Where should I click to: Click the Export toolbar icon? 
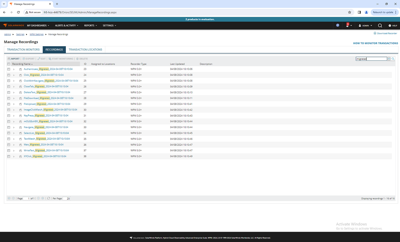(x=24, y=59)
